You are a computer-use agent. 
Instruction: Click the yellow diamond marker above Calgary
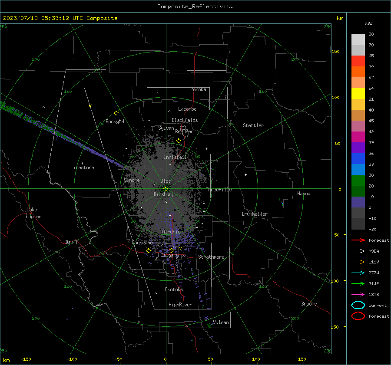[172, 250]
